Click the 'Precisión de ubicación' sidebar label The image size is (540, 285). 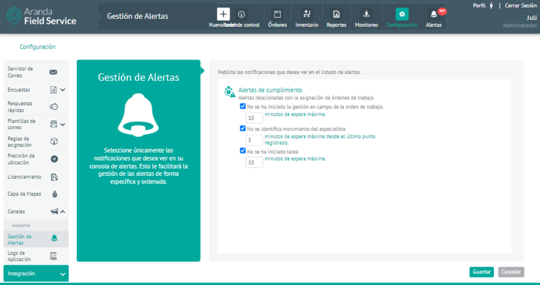(22, 159)
